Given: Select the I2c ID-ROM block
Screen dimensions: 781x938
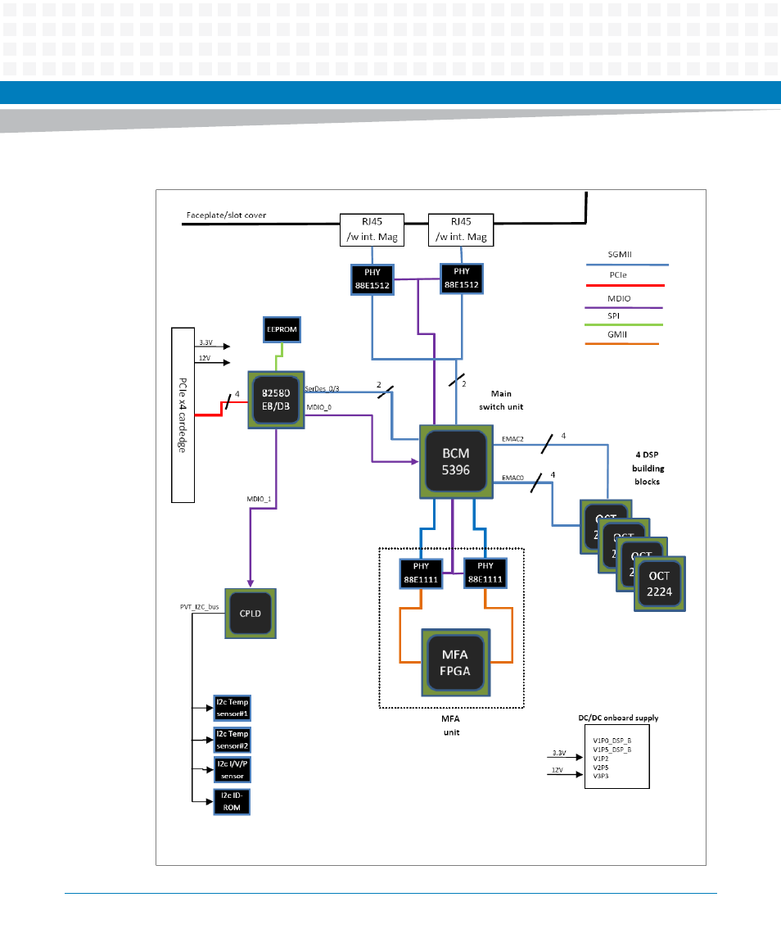Looking at the screenshot, I should tap(232, 802).
